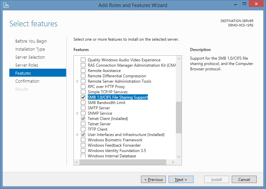266x189 pixels.
Task: Click the horizontal scroll left arrow
Action: [77, 162]
